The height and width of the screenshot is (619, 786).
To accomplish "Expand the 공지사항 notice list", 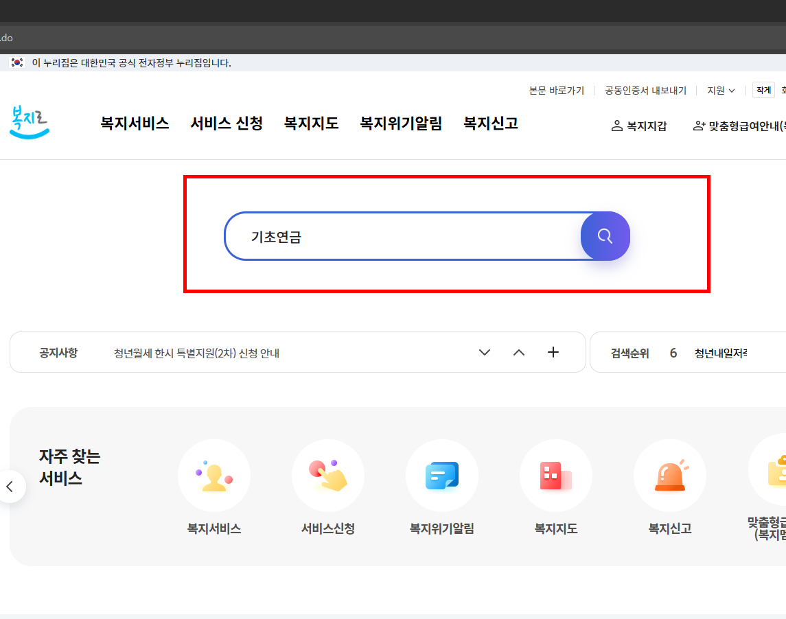I will (x=484, y=352).
